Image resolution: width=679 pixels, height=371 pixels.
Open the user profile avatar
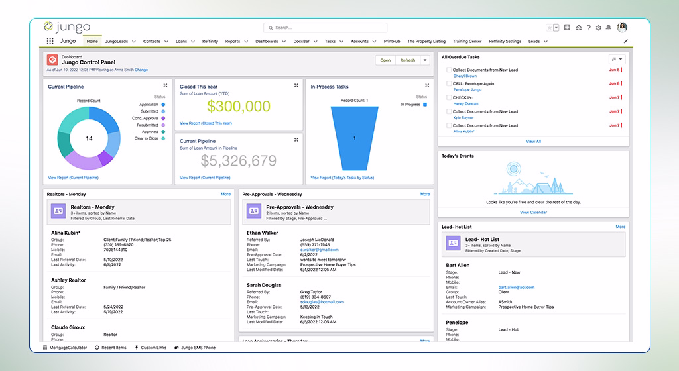(622, 27)
